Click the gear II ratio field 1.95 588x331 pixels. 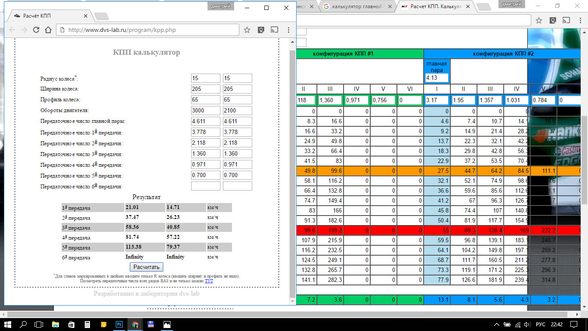click(x=464, y=100)
